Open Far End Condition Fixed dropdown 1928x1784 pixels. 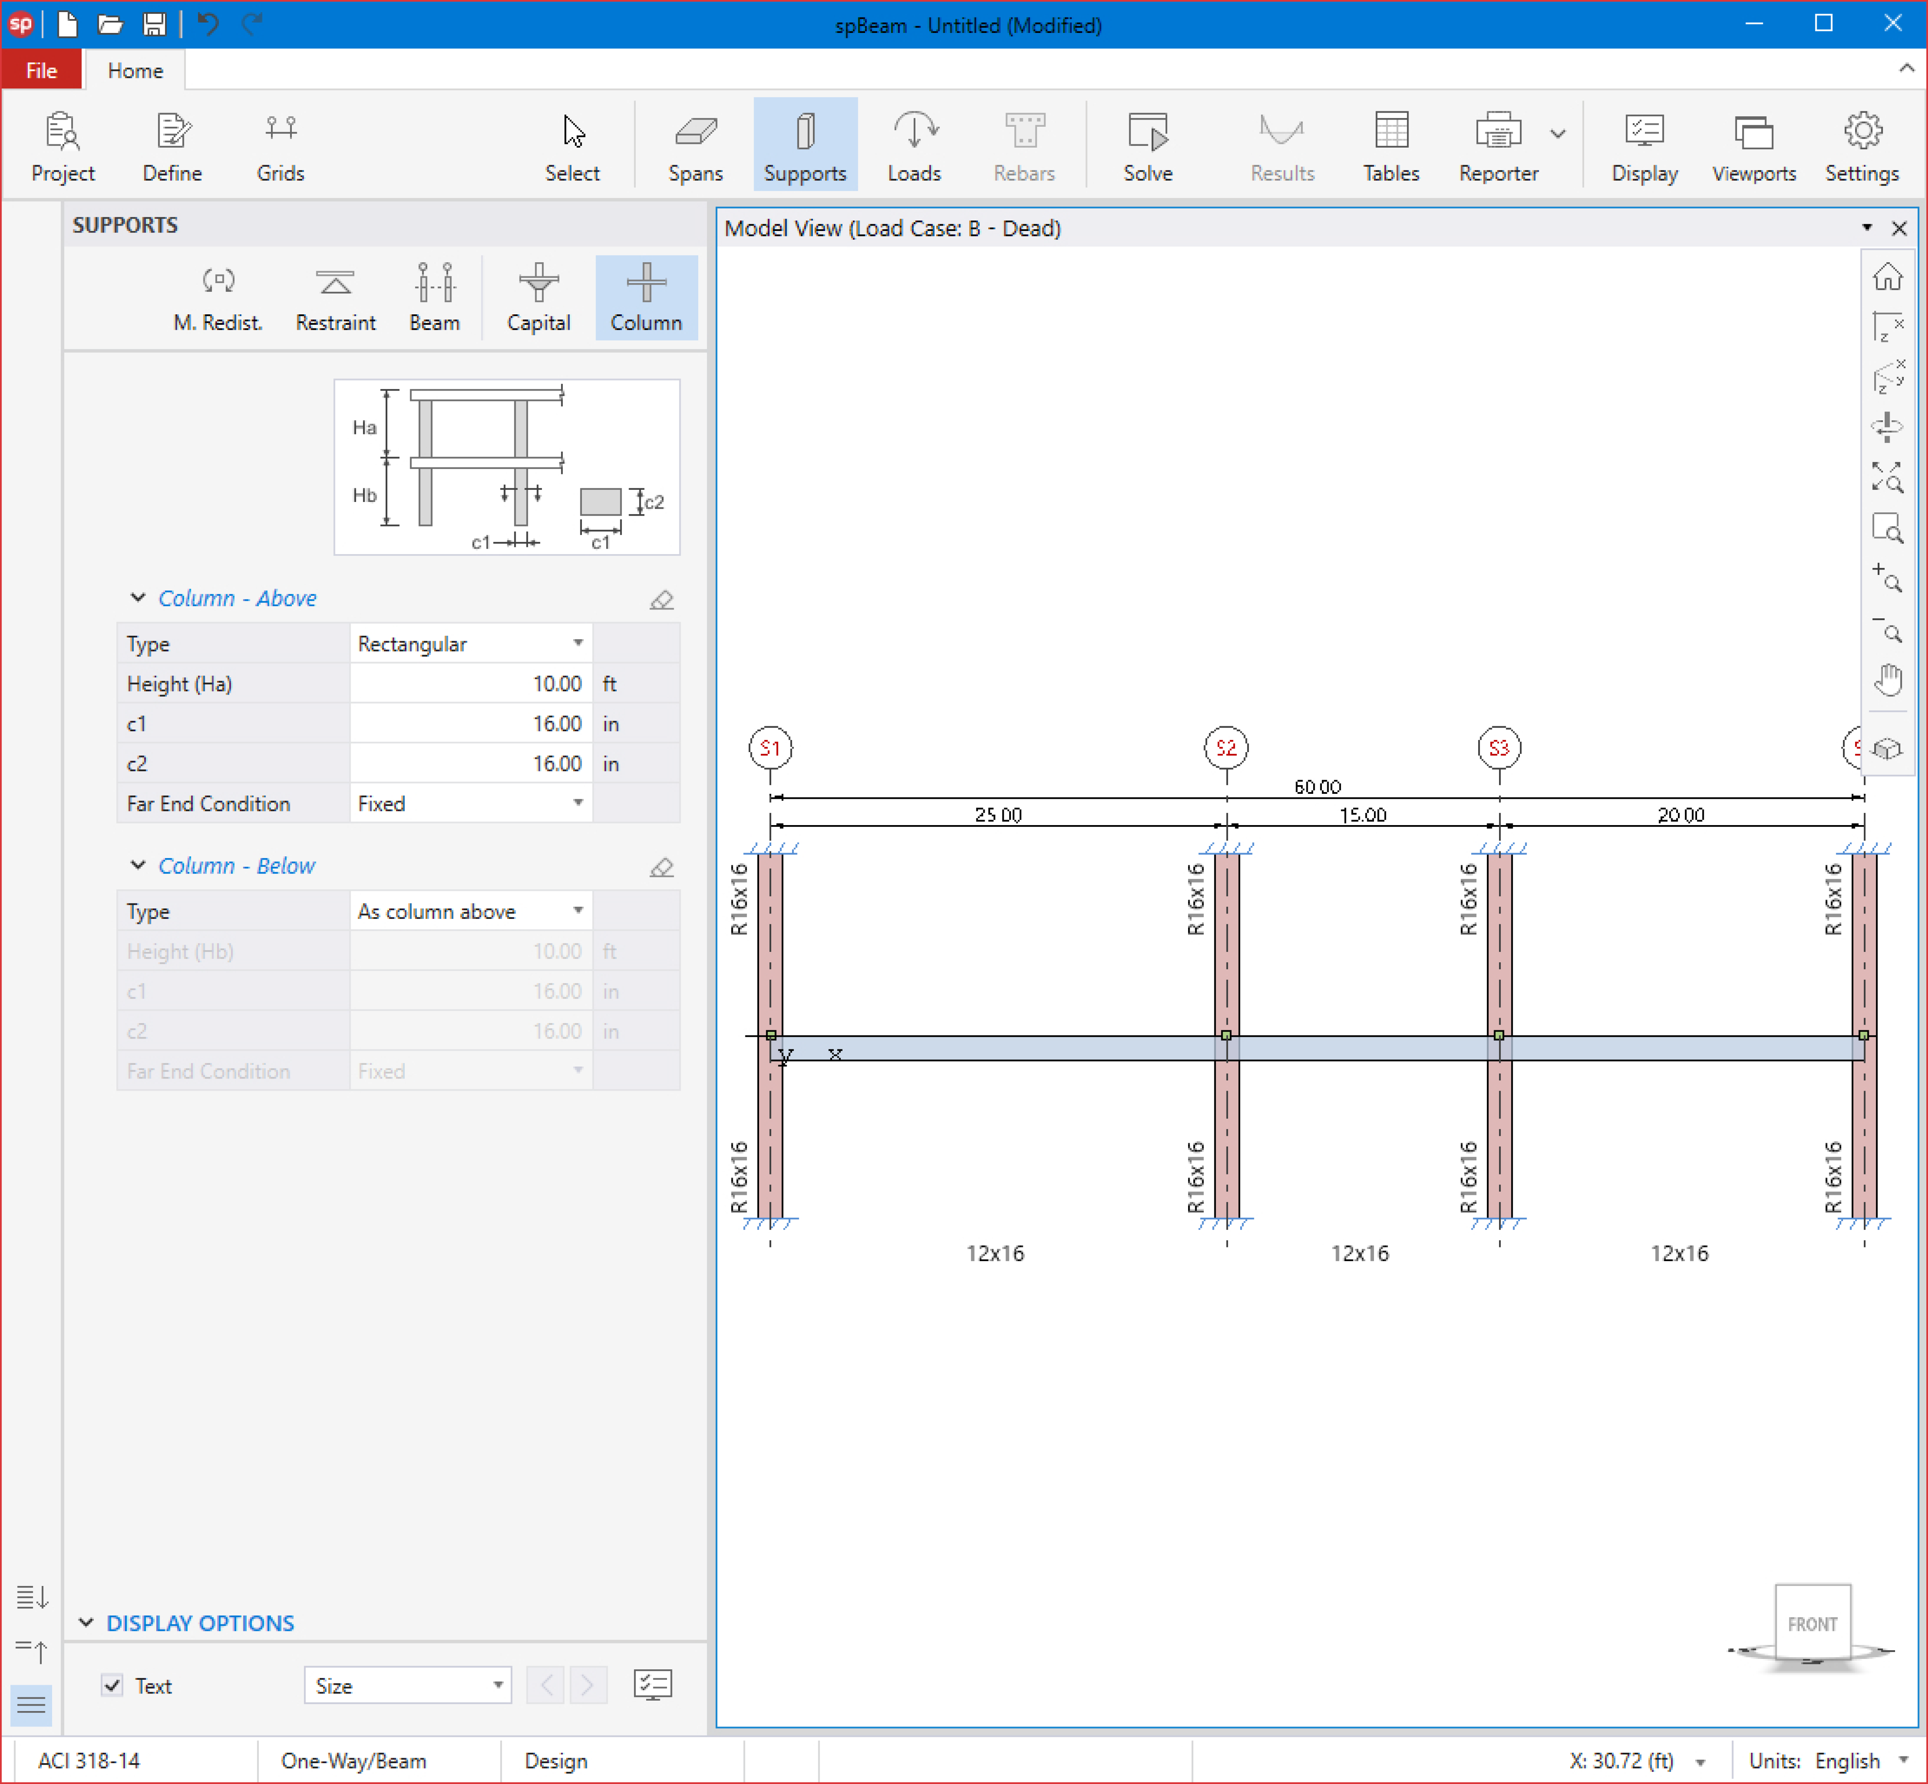point(470,803)
